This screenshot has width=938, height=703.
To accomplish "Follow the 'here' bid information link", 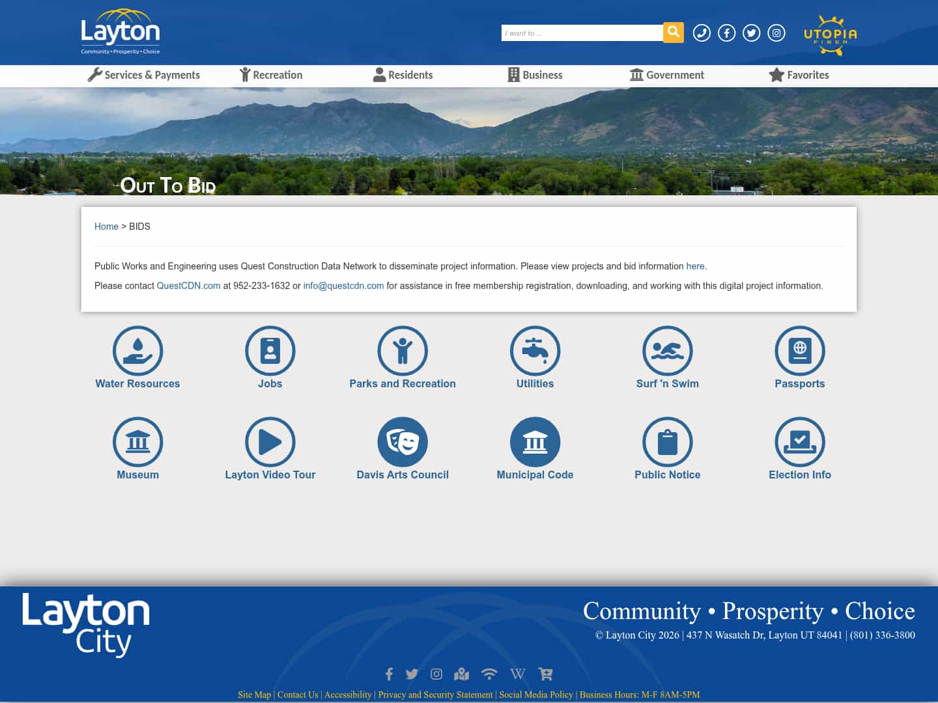I will (695, 266).
